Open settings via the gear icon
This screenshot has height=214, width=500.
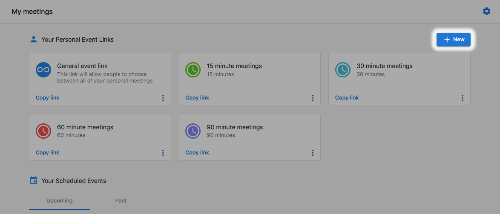(x=486, y=11)
